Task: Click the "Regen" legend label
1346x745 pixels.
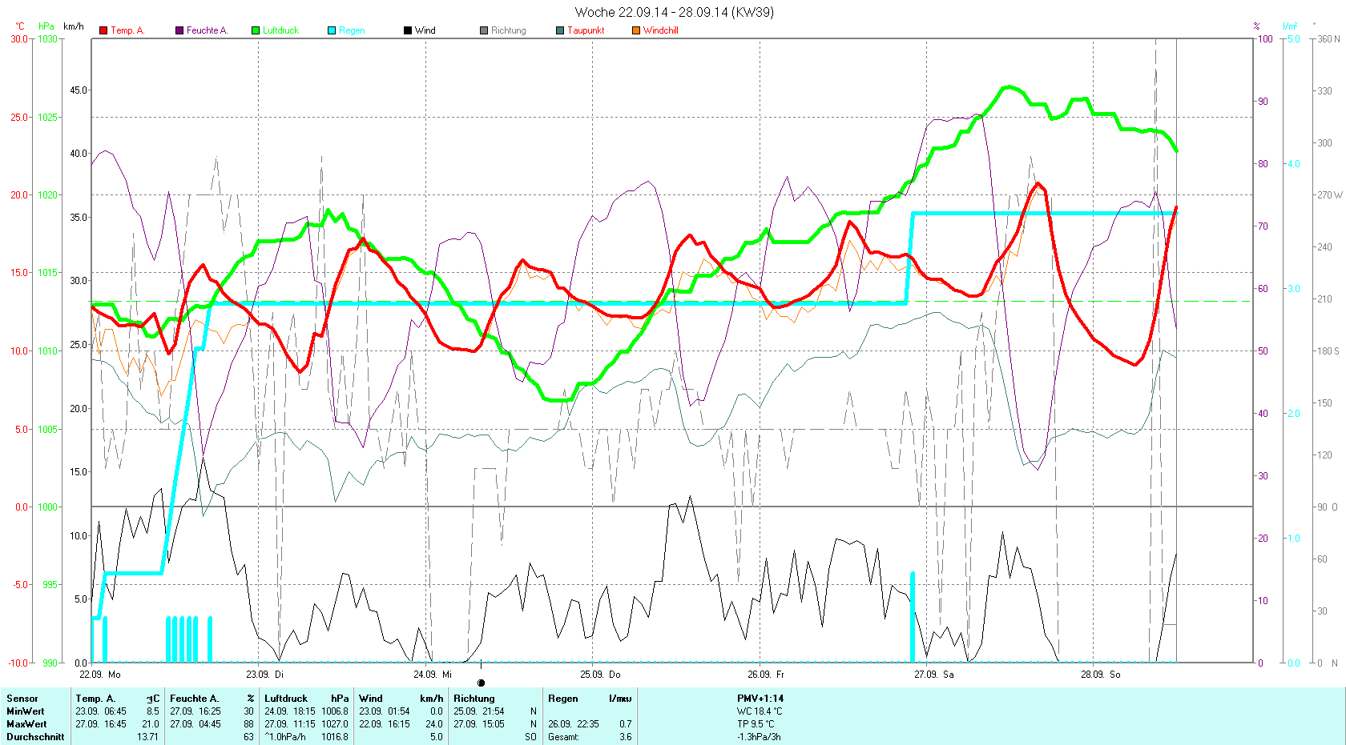Action: click(x=352, y=30)
